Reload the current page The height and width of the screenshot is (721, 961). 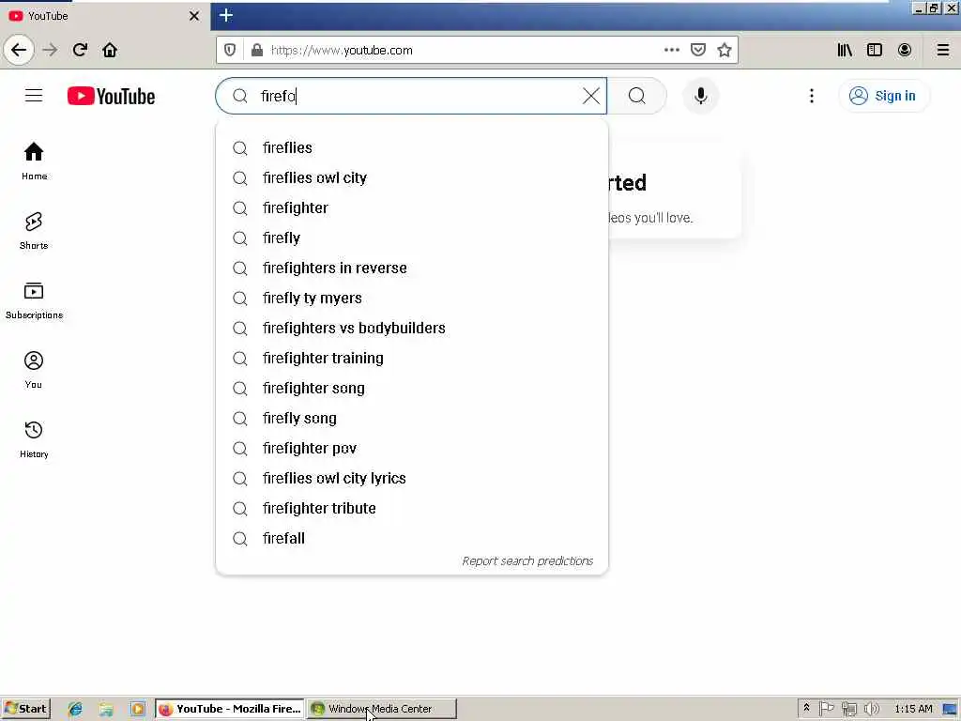(x=80, y=50)
